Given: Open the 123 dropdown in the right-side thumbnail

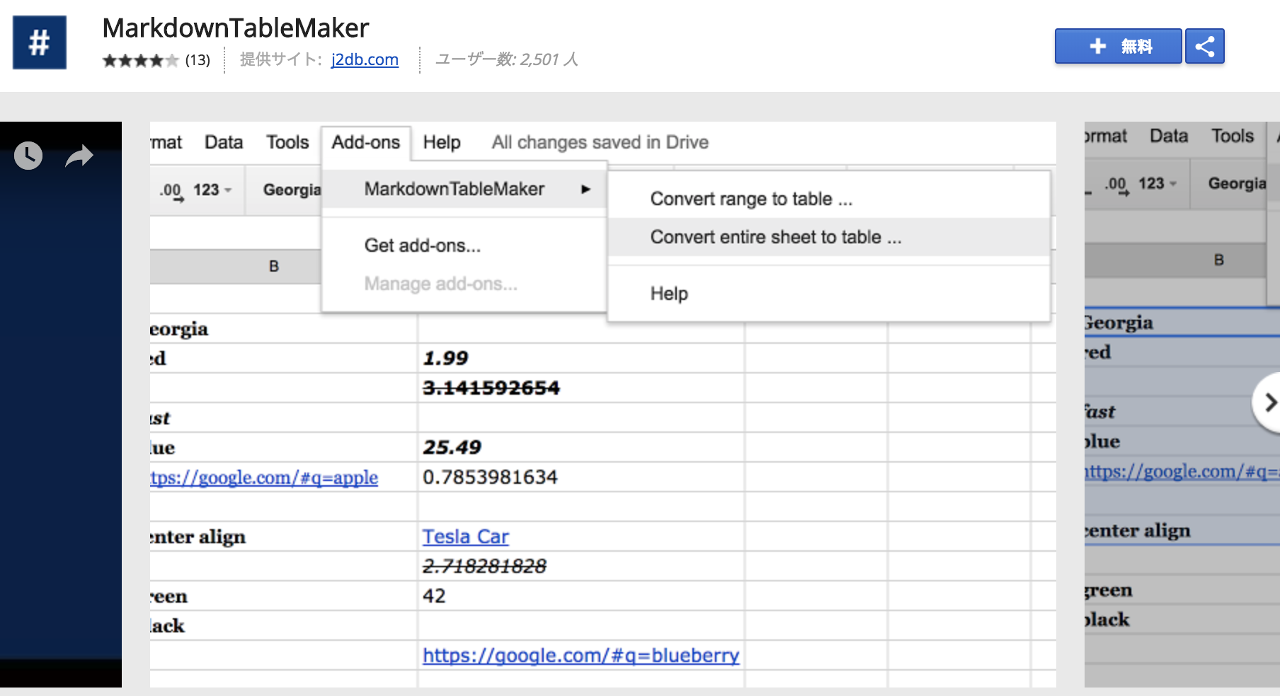Looking at the screenshot, I should click(x=1160, y=182).
